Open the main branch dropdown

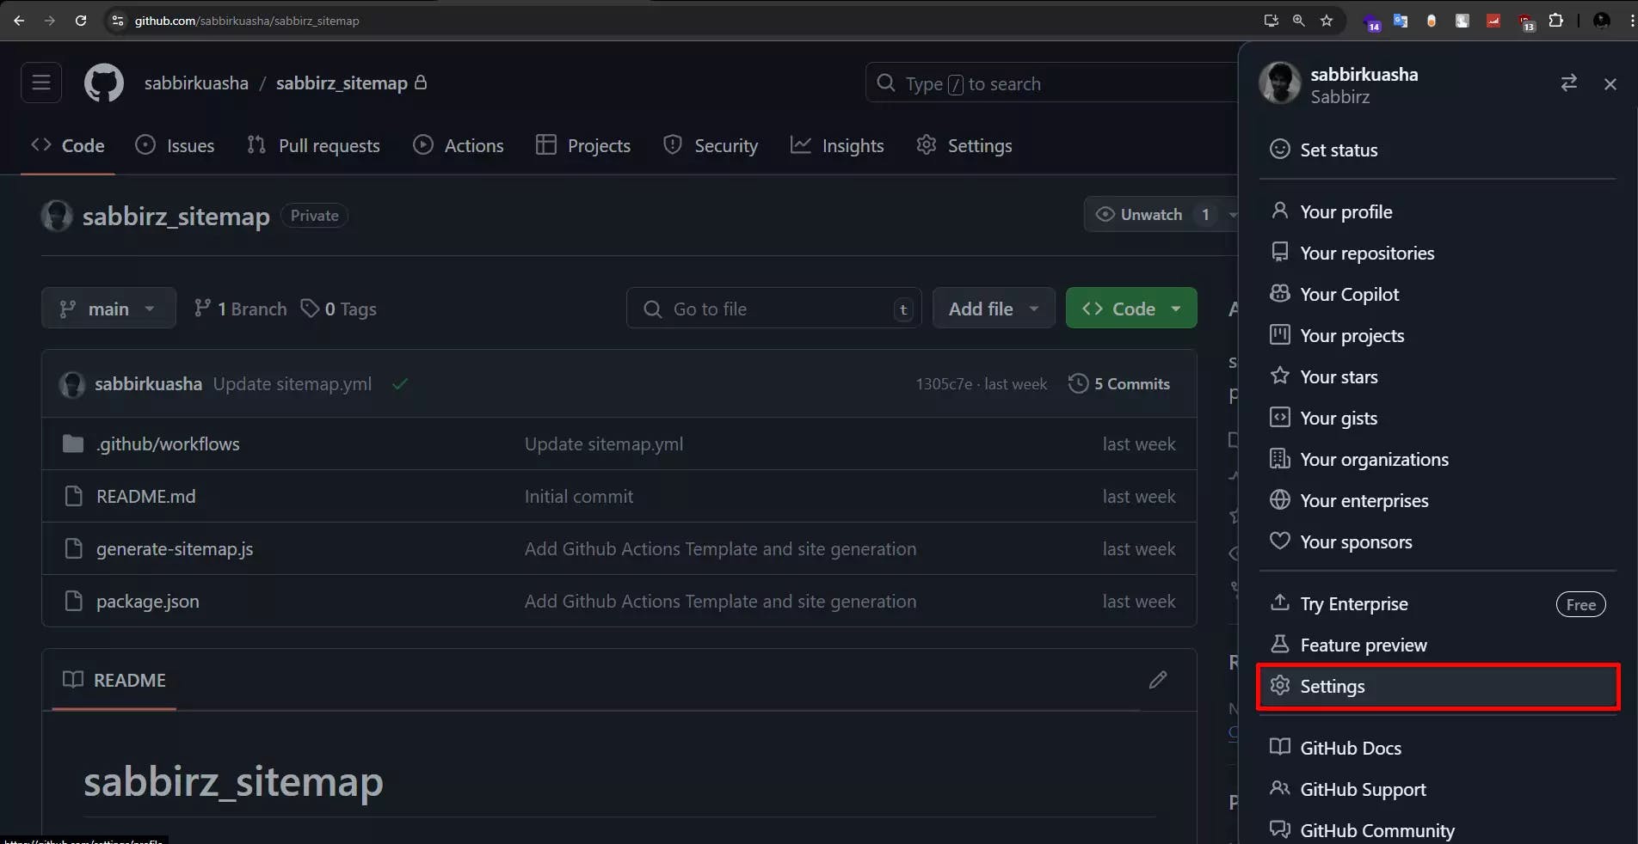108,309
